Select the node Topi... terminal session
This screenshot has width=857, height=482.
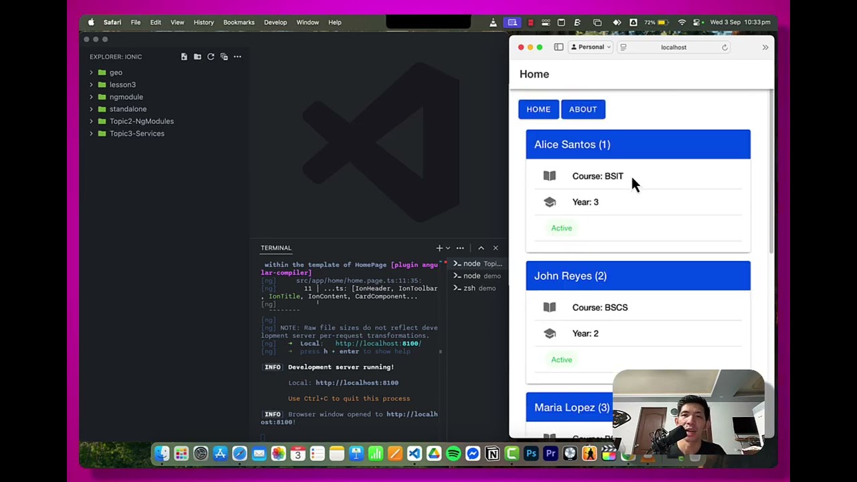coord(477,264)
